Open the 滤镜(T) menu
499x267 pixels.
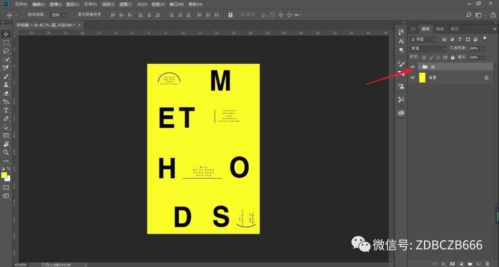click(x=126, y=5)
